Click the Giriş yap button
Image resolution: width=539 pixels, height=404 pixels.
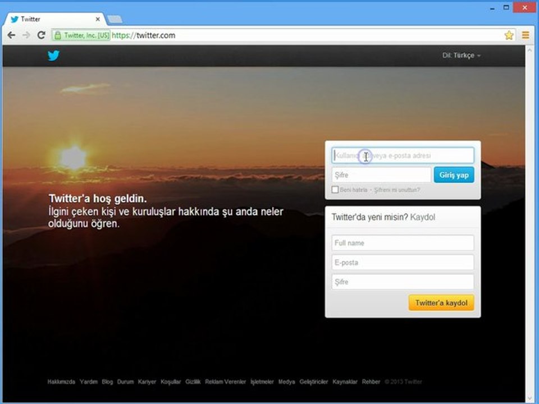(x=454, y=175)
